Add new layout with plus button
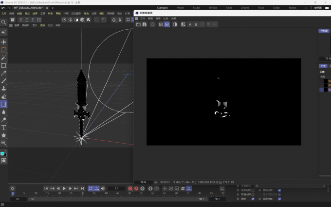Screen dimensions: 331x207 pyautogui.click(x=306, y=8)
